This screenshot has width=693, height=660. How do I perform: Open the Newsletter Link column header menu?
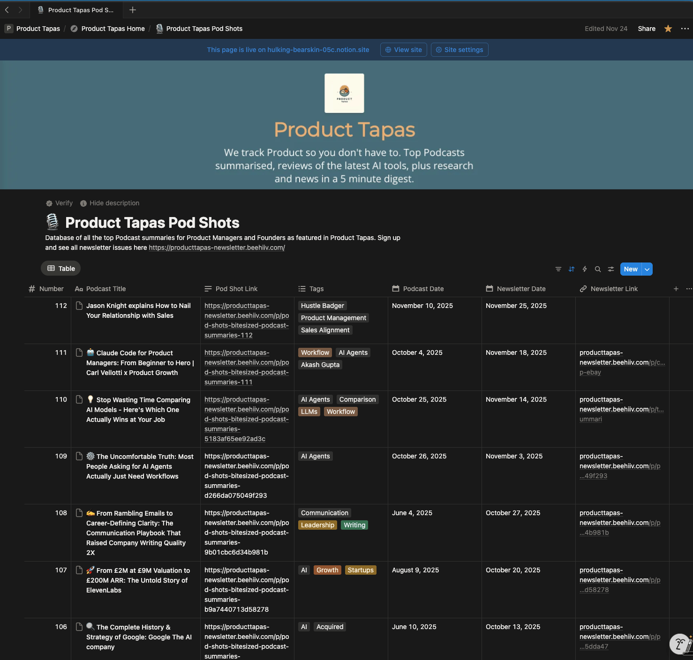pyautogui.click(x=609, y=289)
